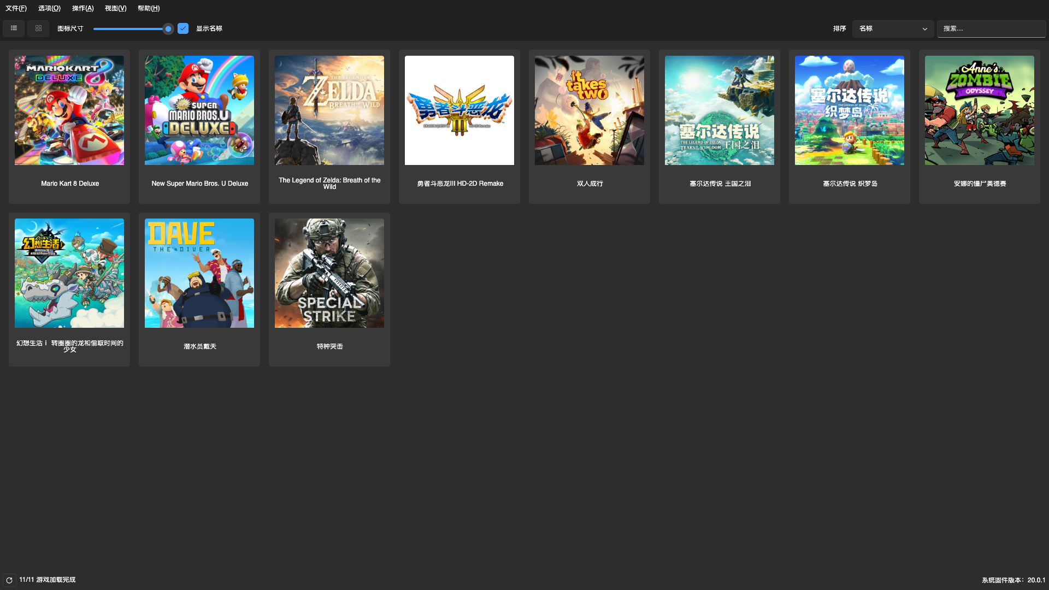Select the Anne's Zombie Odyssey cover art
This screenshot has width=1049, height=590.
pos(980,110)
